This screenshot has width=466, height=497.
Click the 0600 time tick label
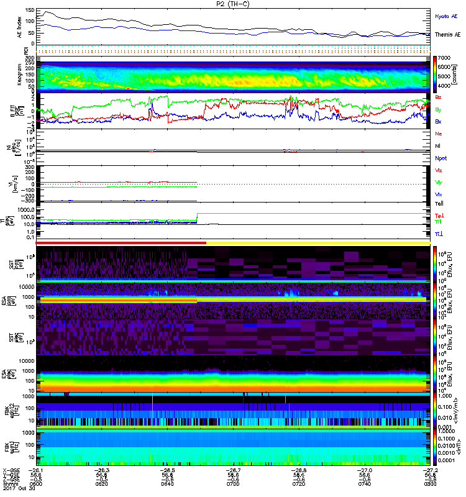point(35,485)
